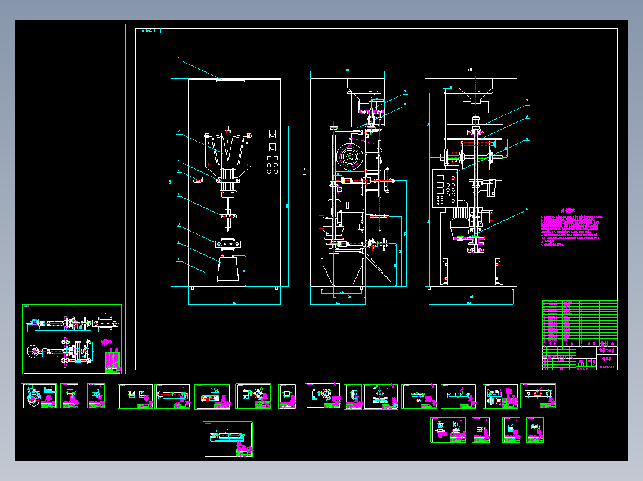Image resolution: width=643 pixels, height=481 pixels.
Task: Click the sheet label tag at top-left of frame
Action: tap(149, 31)
